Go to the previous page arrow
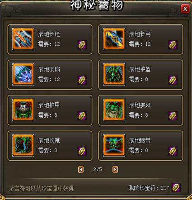 click(81, 170)
